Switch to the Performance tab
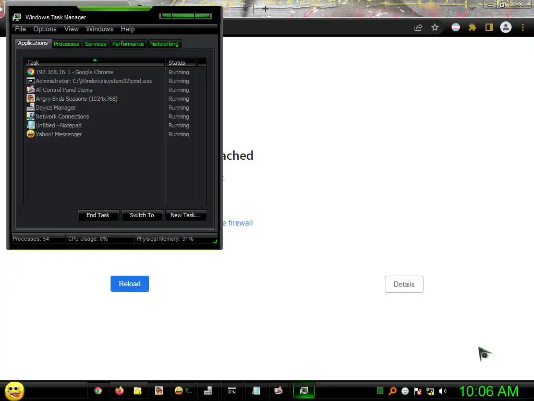The width and height of the screenshot is (534, 401). tap(128, 44)
